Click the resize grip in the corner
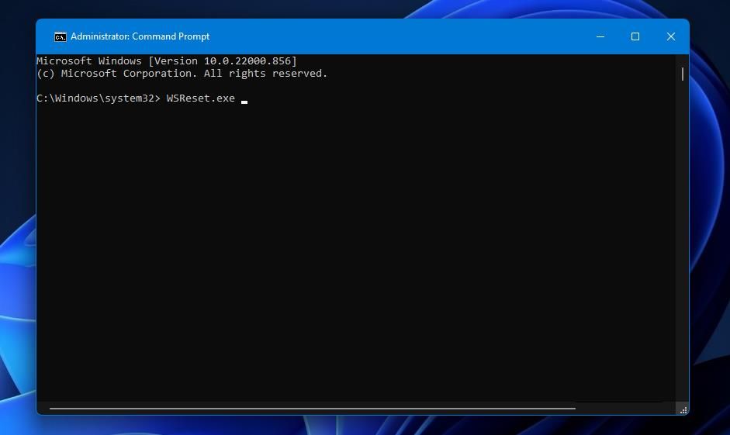 683,409
